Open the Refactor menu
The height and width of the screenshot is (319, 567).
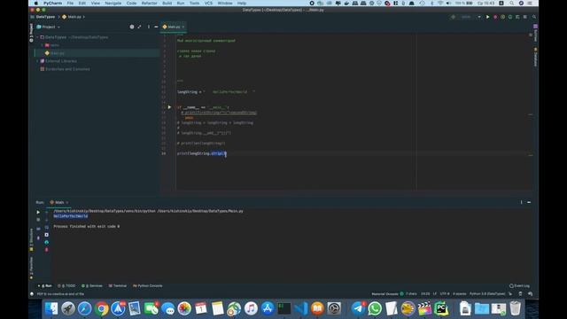tap(150, 4)
